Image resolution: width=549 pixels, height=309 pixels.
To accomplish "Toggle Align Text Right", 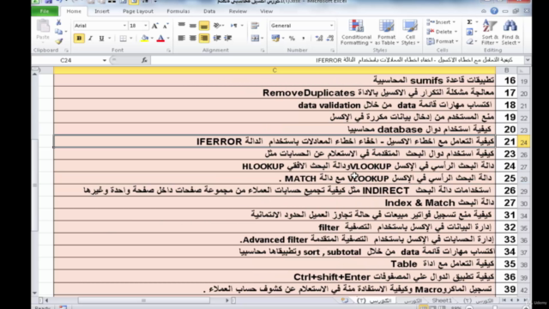I will [x=204, y=38].
